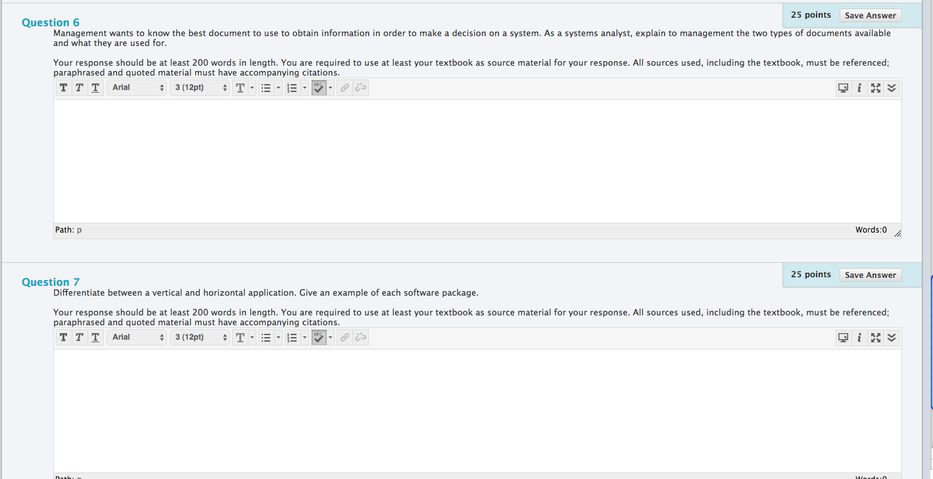Expand Question 6 editor to fullscreen
Image resolution: width=933 pixels, height=479 pixels.
coord(875,88)
